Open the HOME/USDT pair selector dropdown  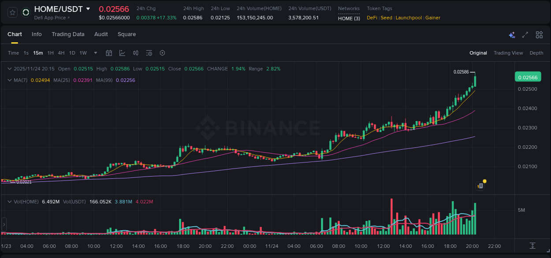click(89, 9)
